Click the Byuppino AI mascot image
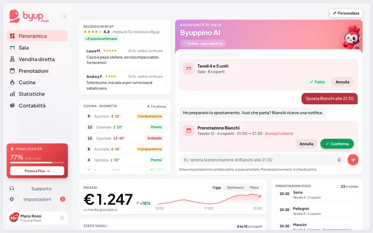 (352, 37)
